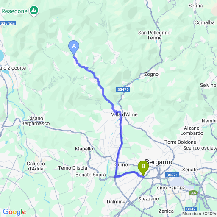Click the Zogno town label

(151, 74)
